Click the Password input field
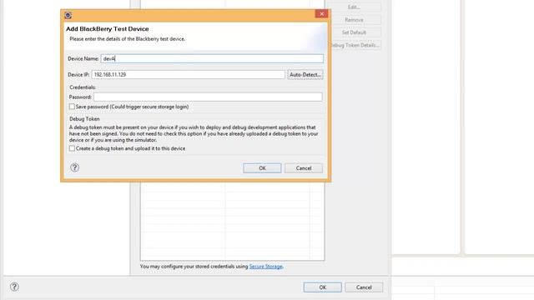Viewport: 534px width, 300px height. click(x=208, y=97)
